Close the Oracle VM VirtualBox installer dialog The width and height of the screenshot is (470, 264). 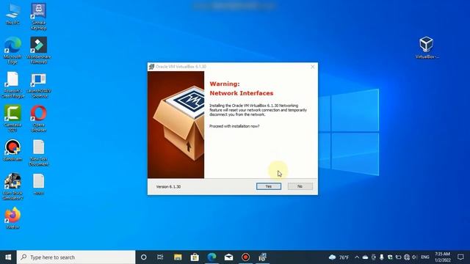[x=312, y=67]
